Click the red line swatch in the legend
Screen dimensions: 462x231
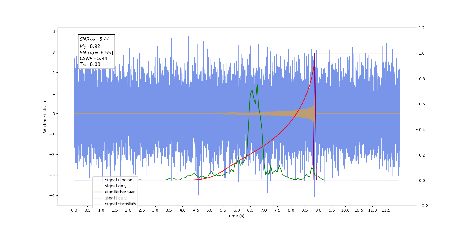click(x=98, y=192)
